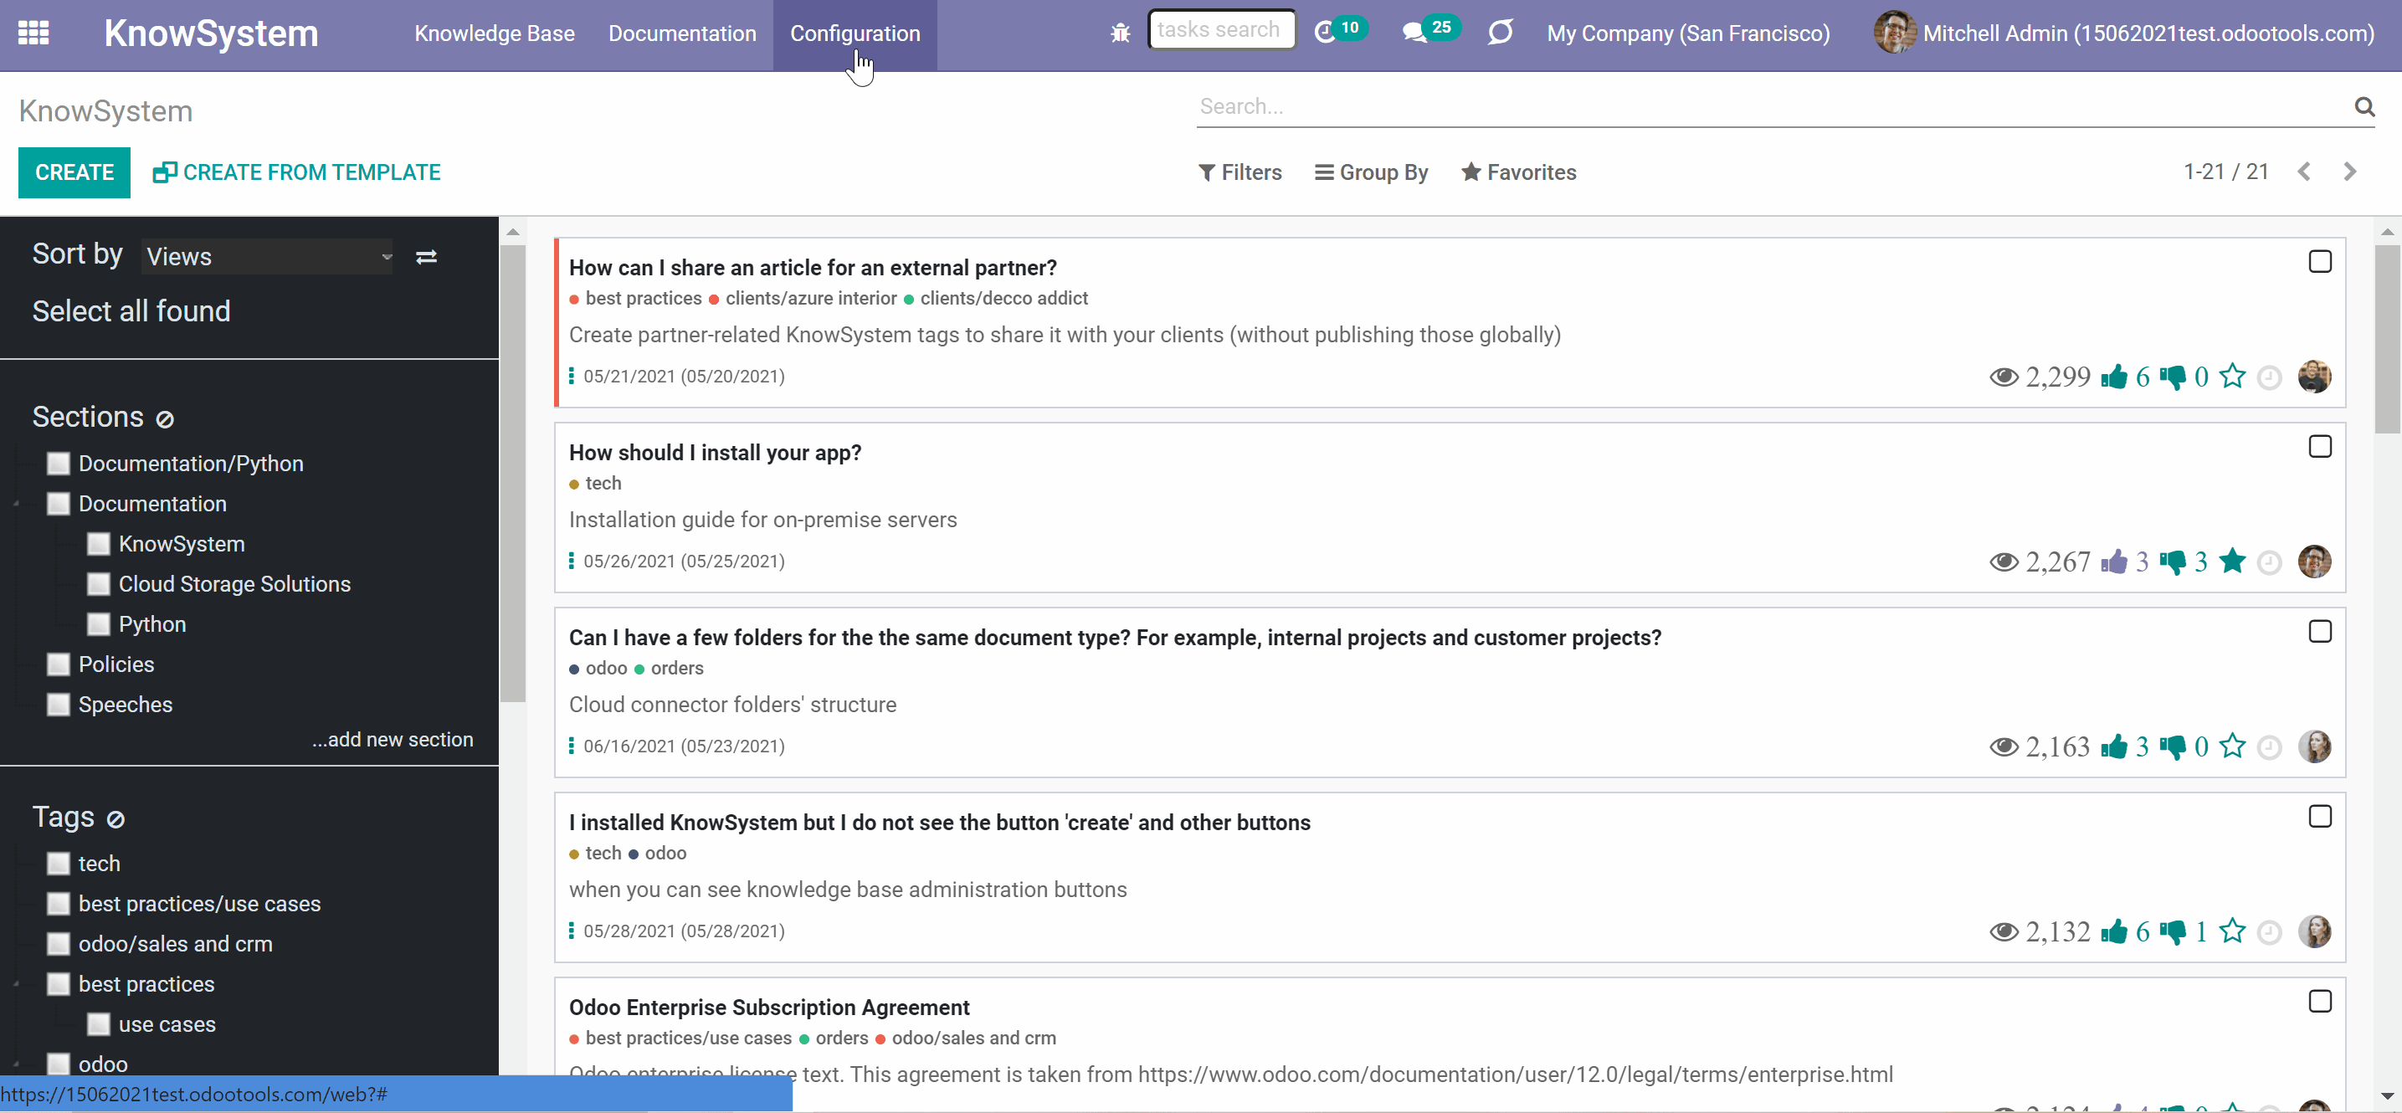Check the 'odoo/sales and crm' tag
Image resolution: width=2402 pixels, height=1113 pixels.
[59, 943]
